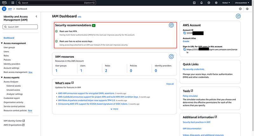This screenshot has width=254, height=136.
Task: Focus the top AWS search bar
Action: click(56, 3)
